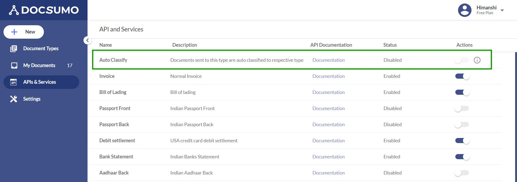The width and height of the screenshot is (517, 182).
Task: Click the Description column header
Action: point(185,45)
